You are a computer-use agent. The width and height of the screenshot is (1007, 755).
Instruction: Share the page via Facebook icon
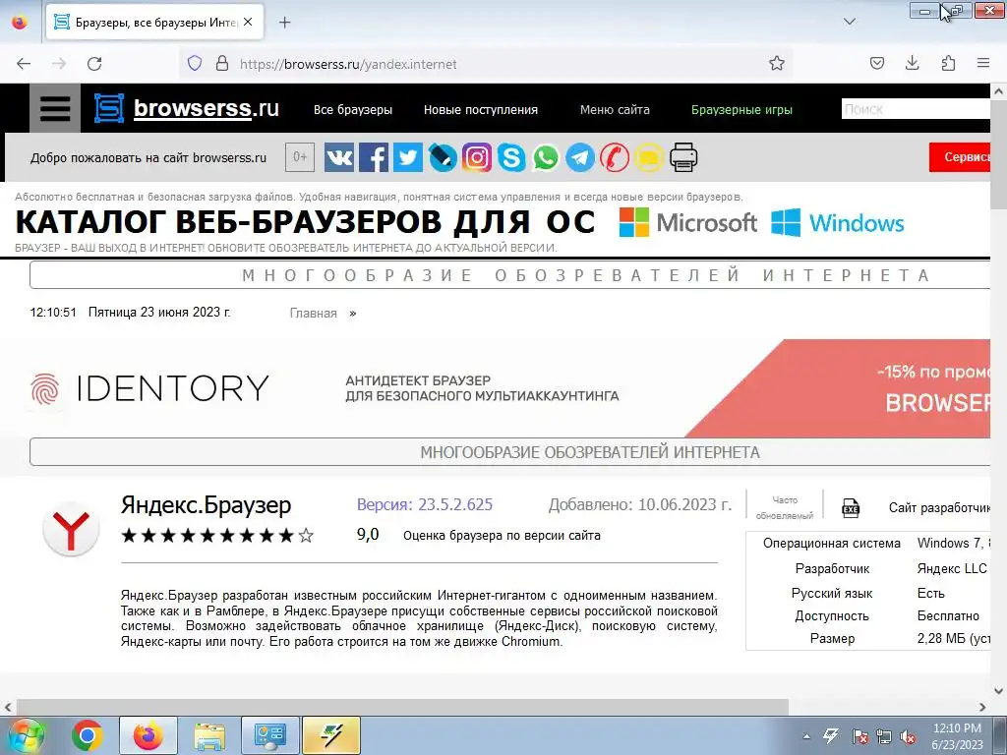(374, 158)
